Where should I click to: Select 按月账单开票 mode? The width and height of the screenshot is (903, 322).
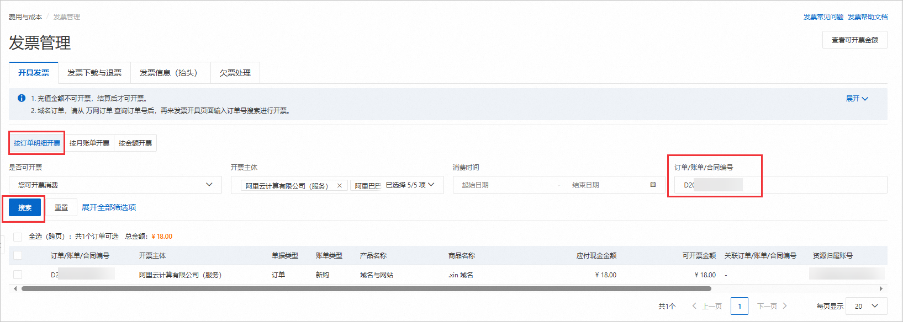pos(89,143)
